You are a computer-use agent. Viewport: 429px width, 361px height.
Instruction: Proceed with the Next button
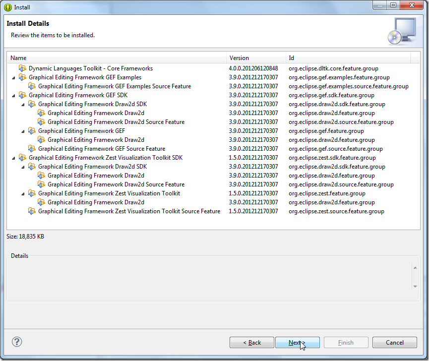[x=298, y=342]
